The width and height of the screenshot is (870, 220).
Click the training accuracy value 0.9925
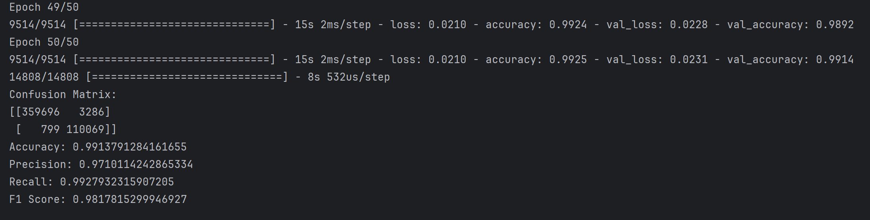click(568, 60)
